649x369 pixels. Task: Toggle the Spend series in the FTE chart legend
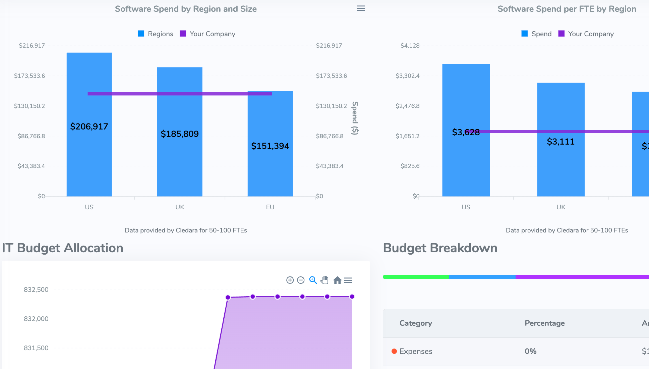click(536, 34)
